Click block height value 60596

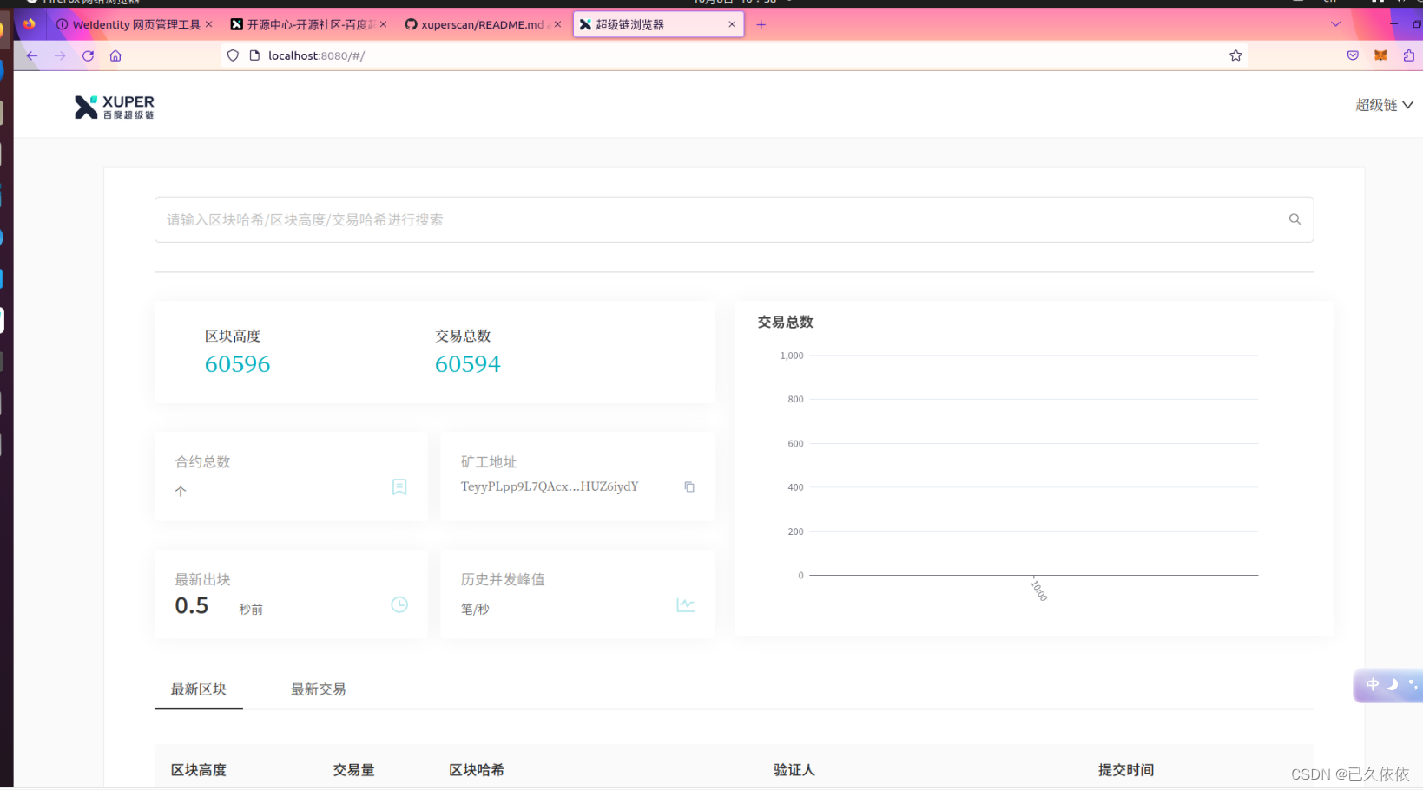pyautogui.click(x=237, y=364)
